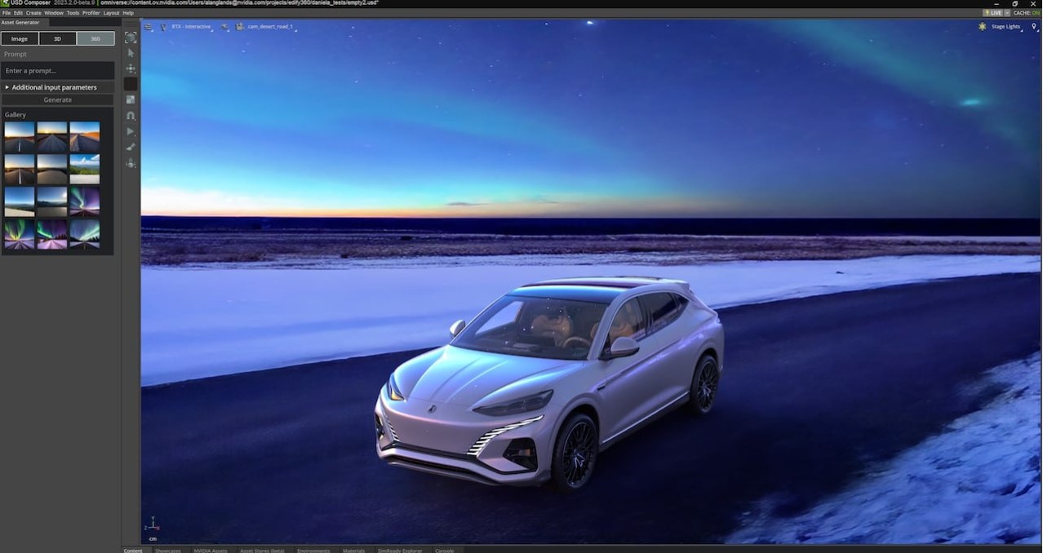Open the Stage Lights dropdown

1006,27
